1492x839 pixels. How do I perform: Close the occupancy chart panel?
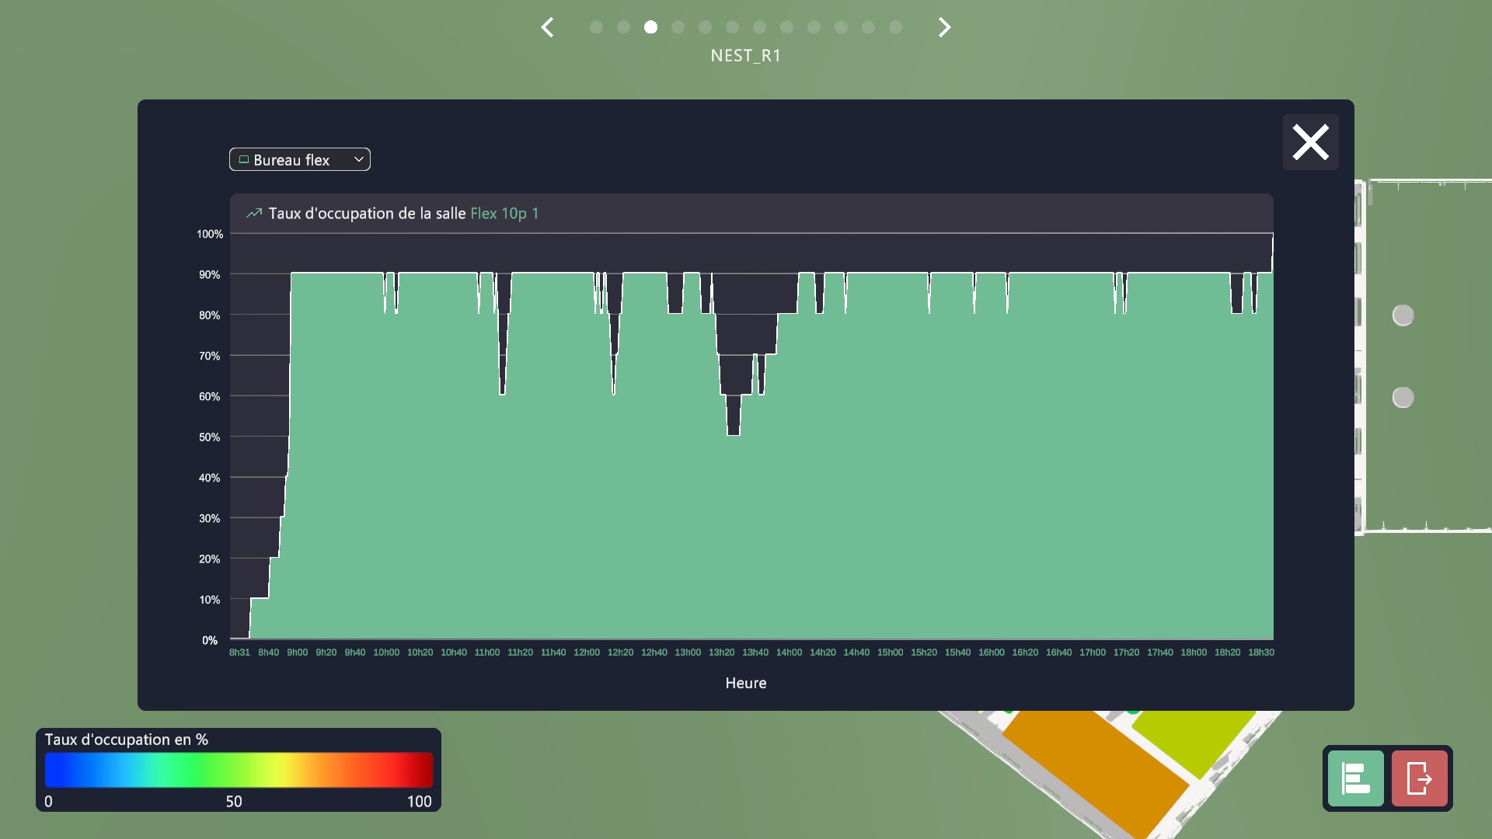[1310, 143]
